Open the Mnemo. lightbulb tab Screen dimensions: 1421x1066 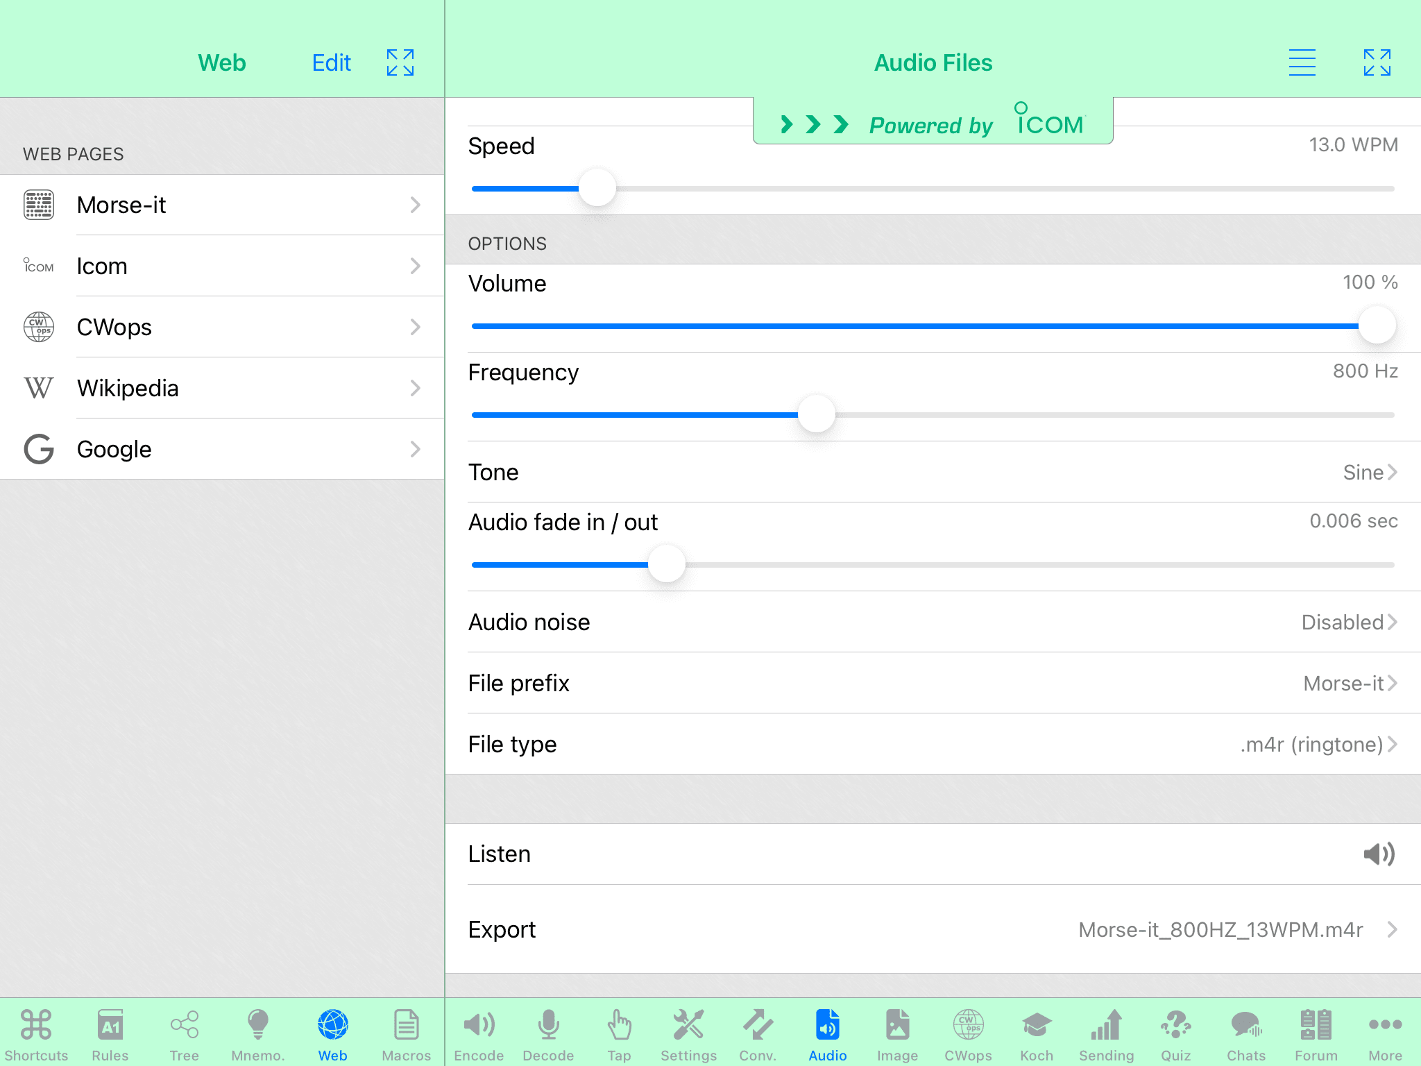(258, 1035)
